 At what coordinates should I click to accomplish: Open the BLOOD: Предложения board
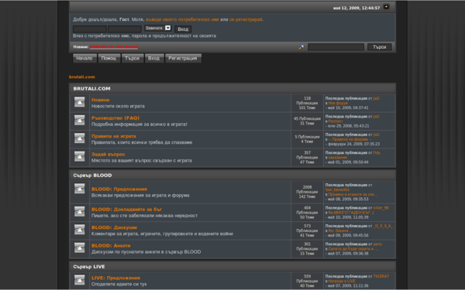[119, 189]
